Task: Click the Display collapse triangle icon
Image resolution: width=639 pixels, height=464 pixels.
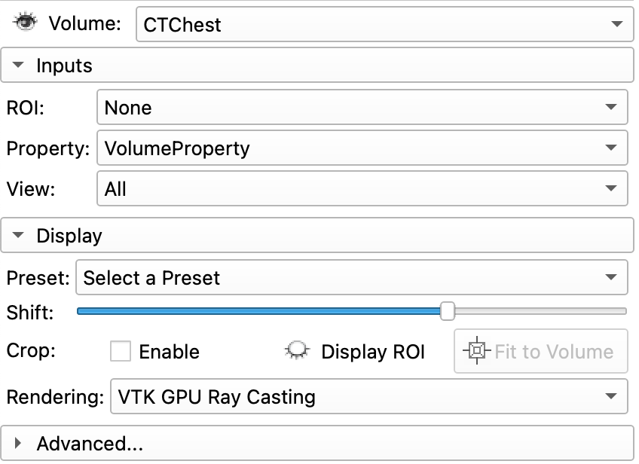Action: 18,235
